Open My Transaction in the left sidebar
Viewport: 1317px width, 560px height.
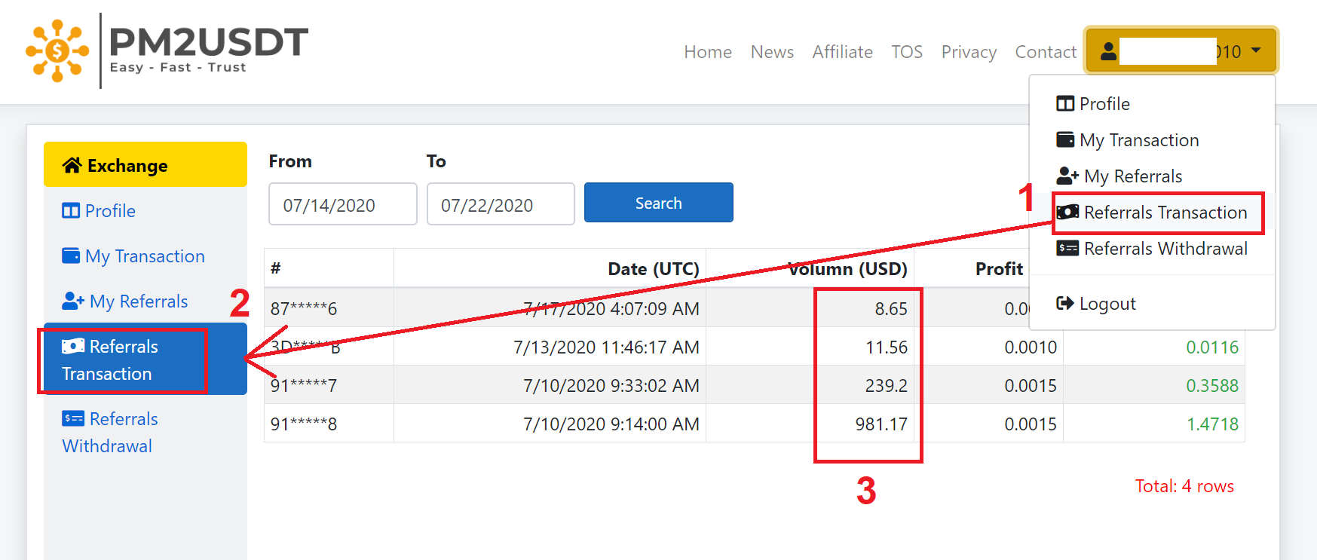[144, 256]
